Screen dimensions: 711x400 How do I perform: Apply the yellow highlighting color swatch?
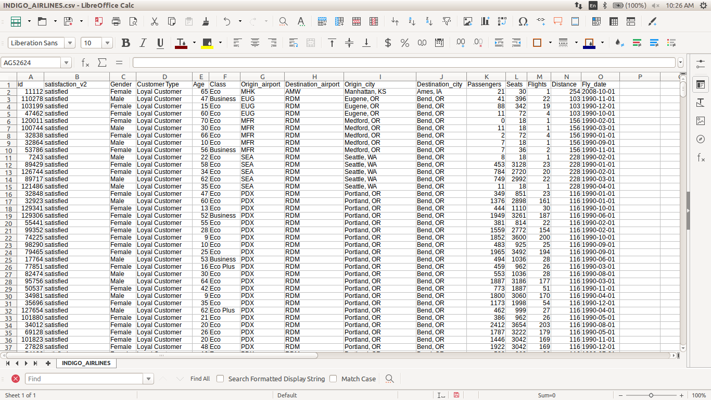coord(207,43)
